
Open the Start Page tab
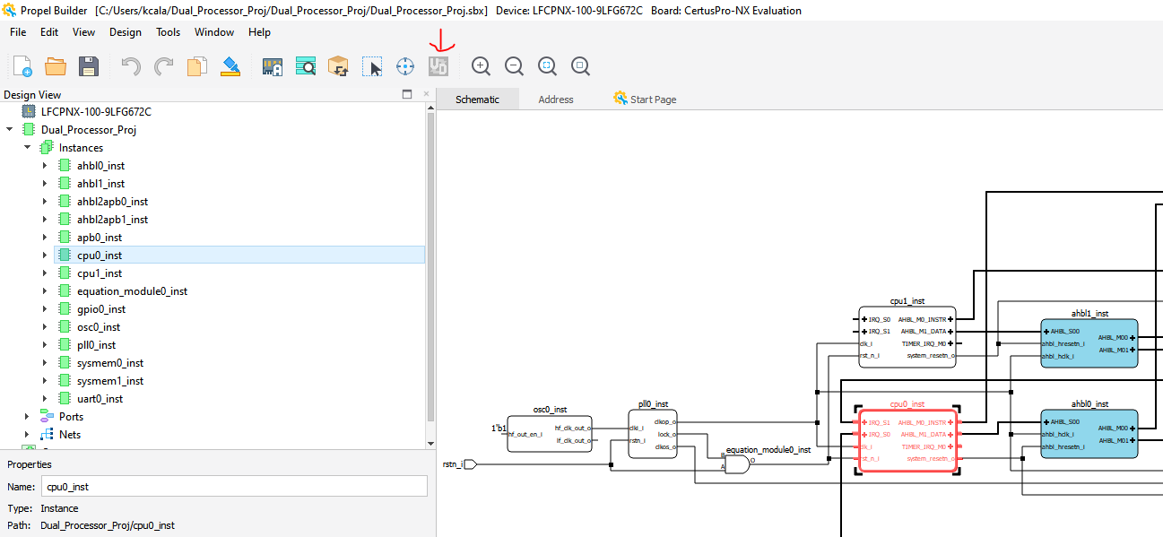tap(652, 100)
